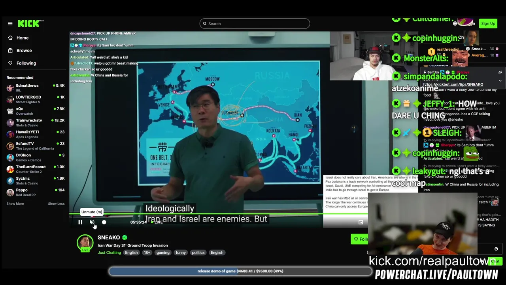Select the gaming tag
506x285 pixels.
163,253
